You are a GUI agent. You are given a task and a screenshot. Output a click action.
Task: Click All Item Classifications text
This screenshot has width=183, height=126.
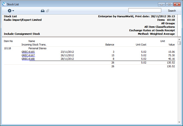pyautogui.click(x=160, y=27)
